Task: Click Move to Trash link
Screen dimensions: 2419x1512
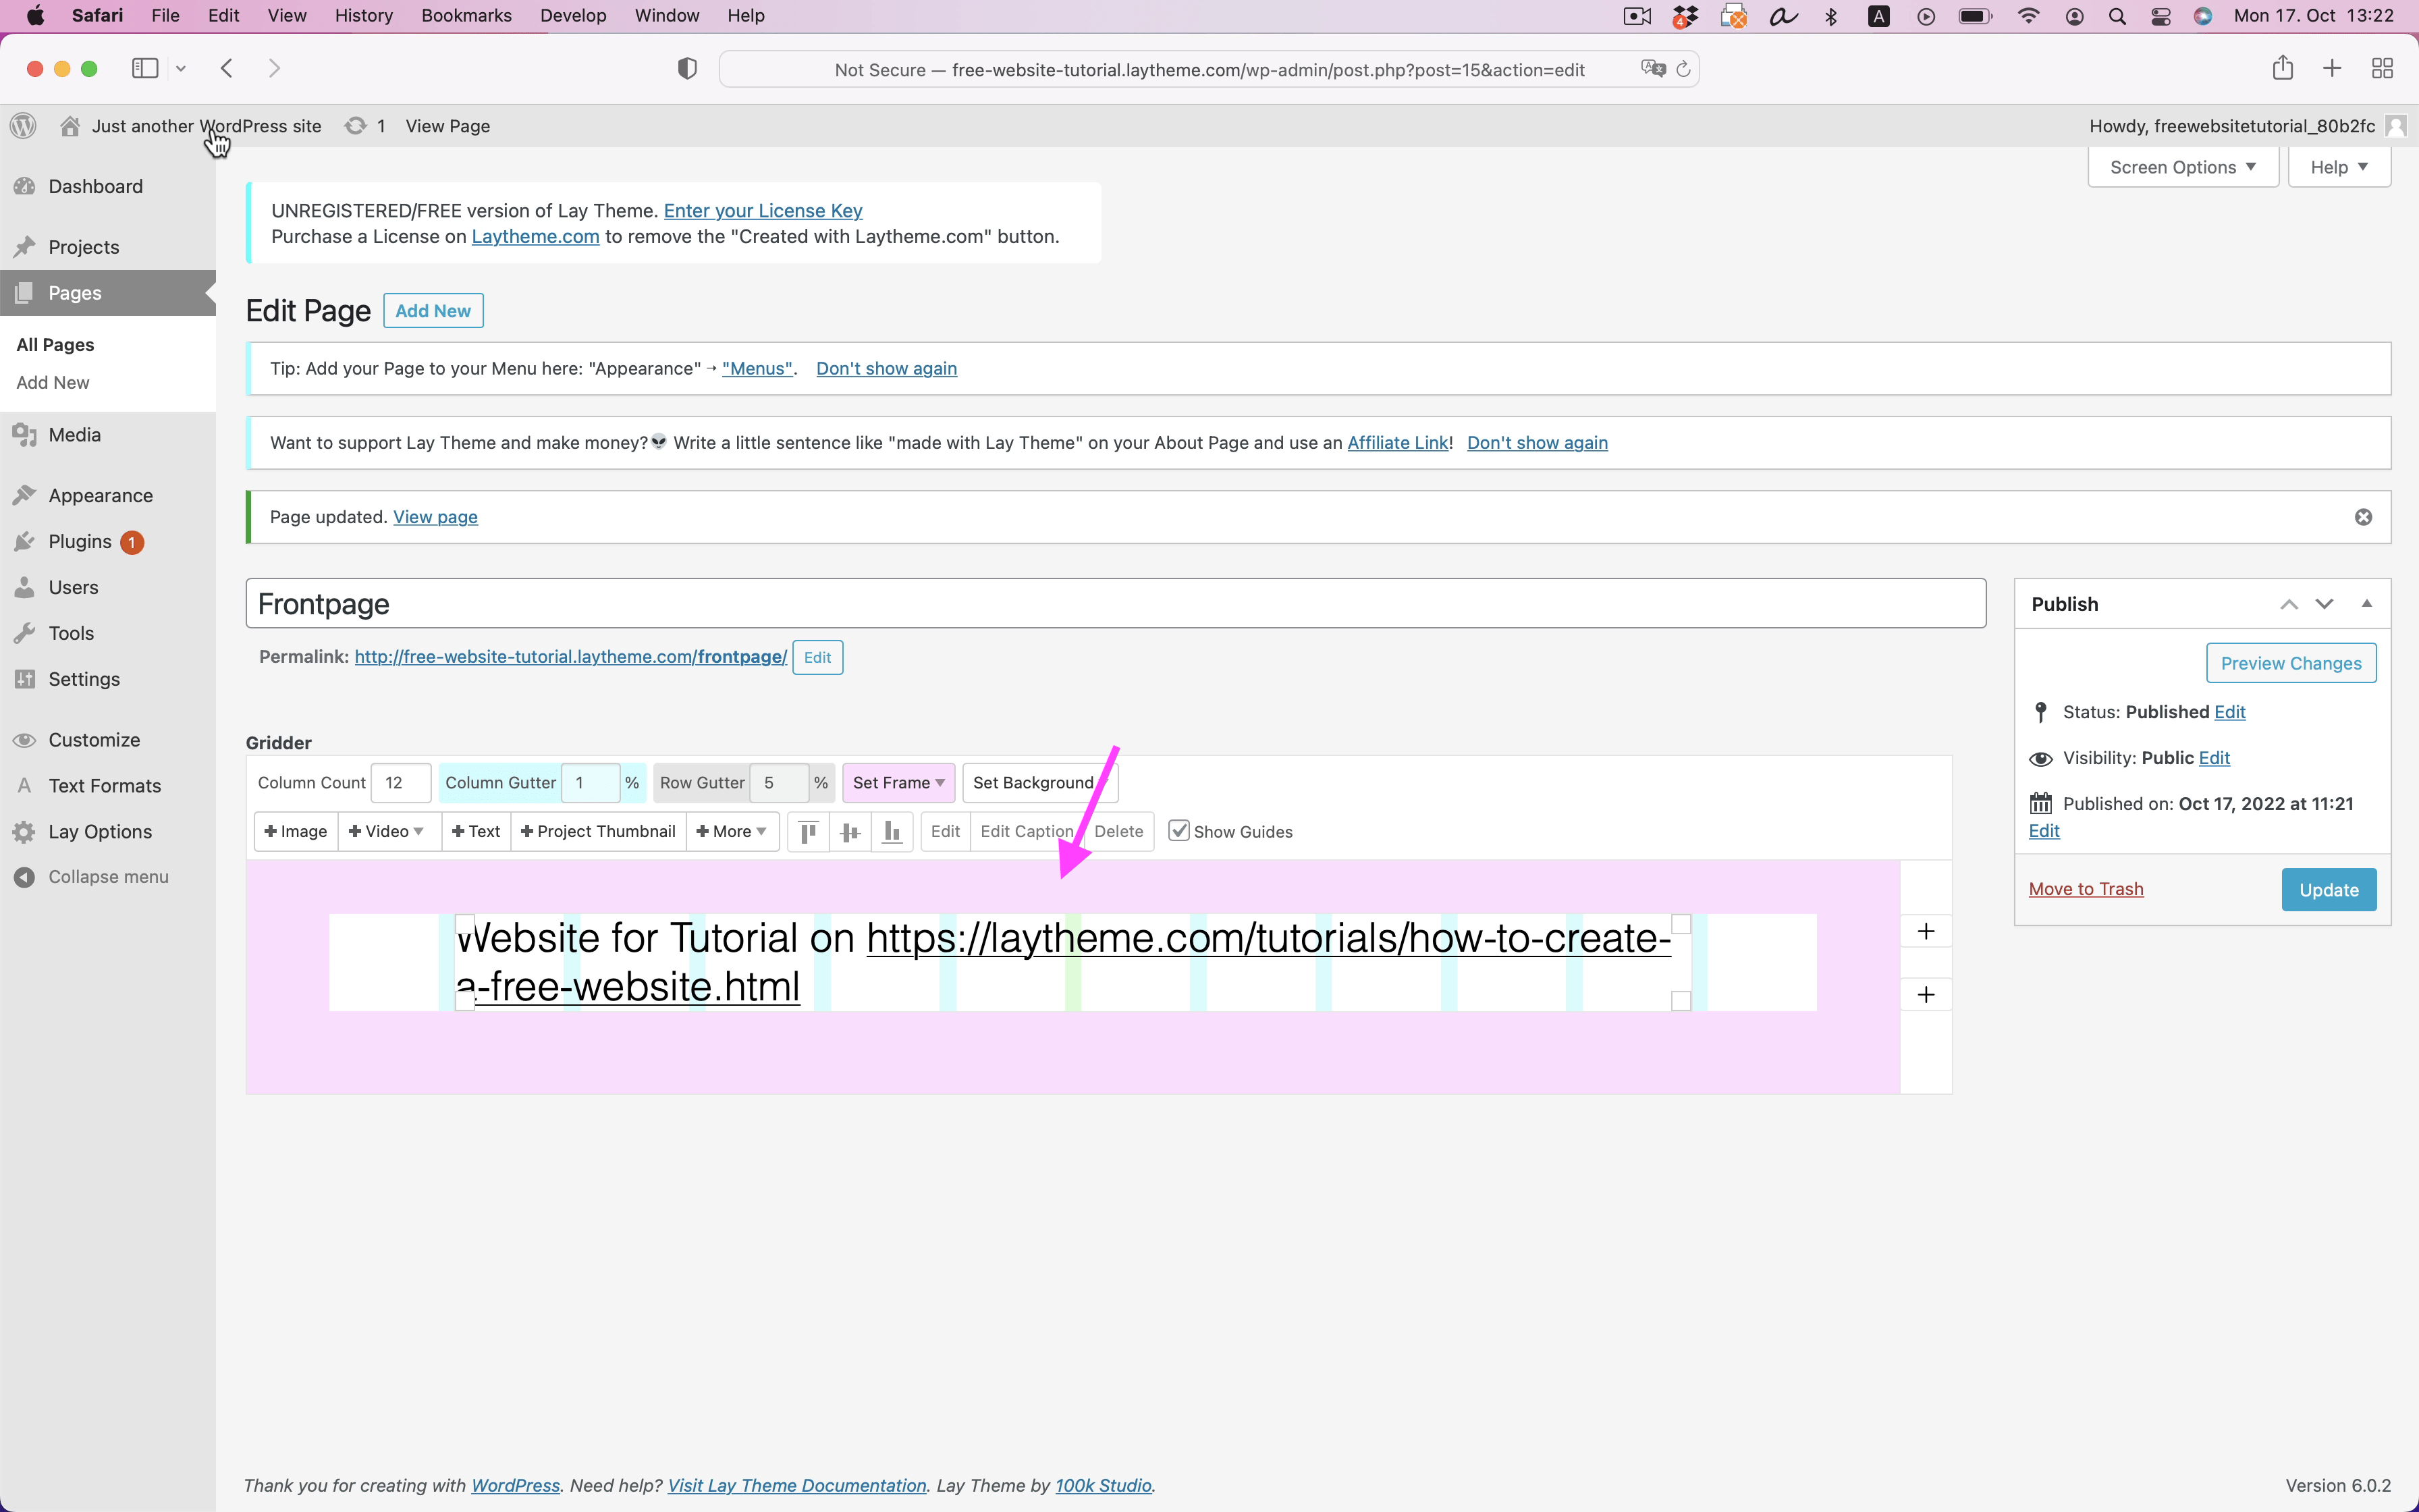Action: (2086, 889)
